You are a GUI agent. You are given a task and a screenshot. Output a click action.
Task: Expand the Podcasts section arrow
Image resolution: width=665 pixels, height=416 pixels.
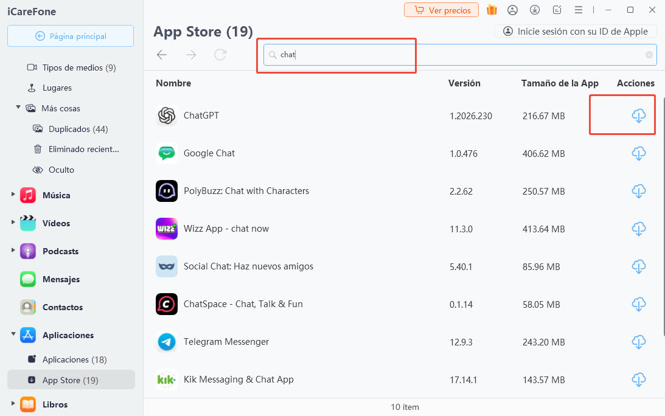tap(13, 250)
